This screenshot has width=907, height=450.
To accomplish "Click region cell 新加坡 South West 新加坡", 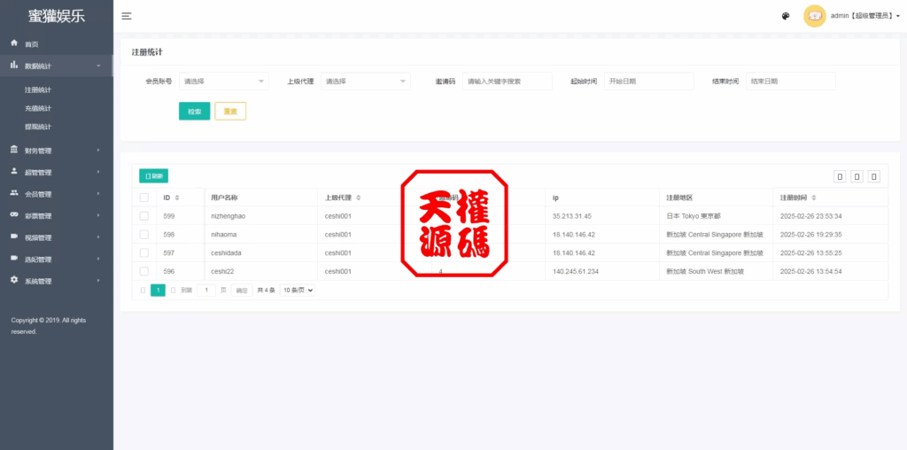I will (x=705, y=272).
